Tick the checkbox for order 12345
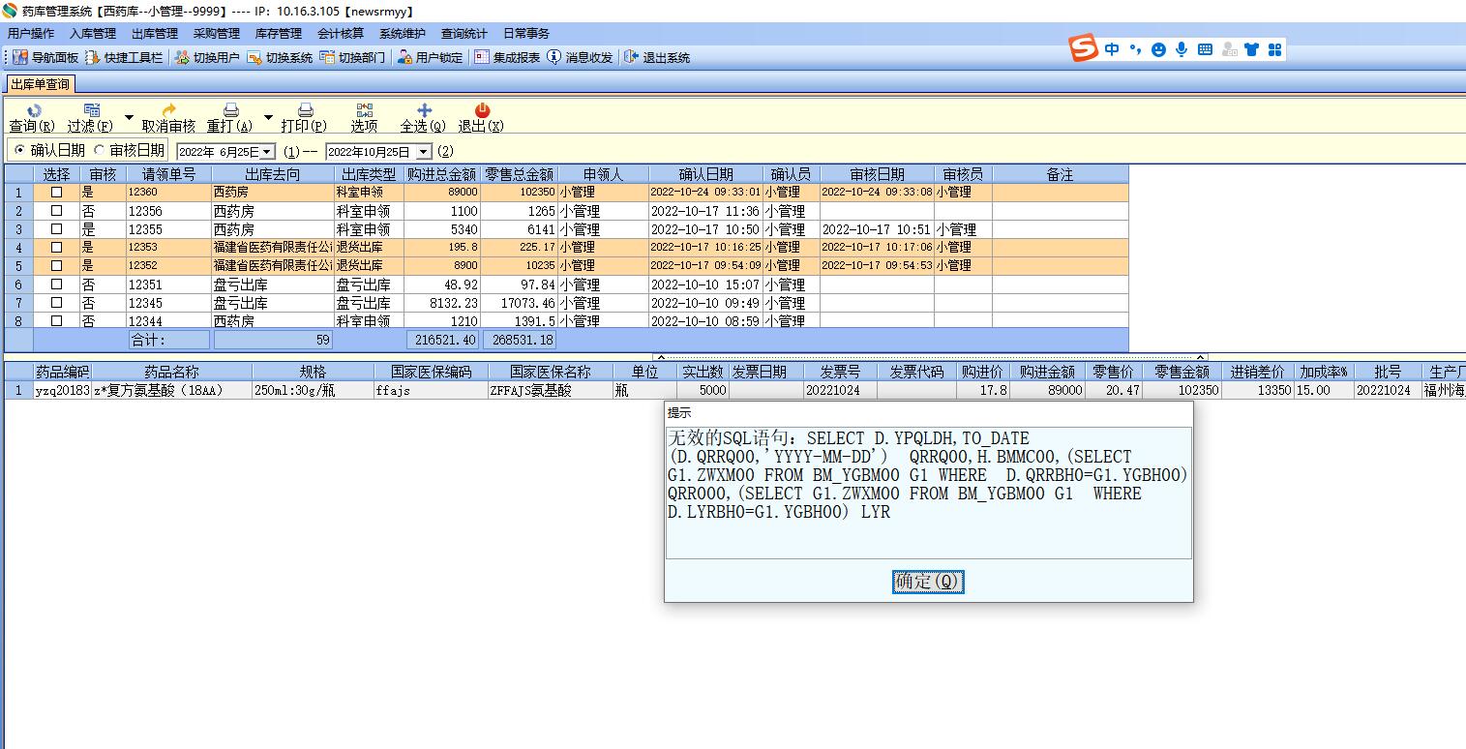1466x749 pixels. 56,303
